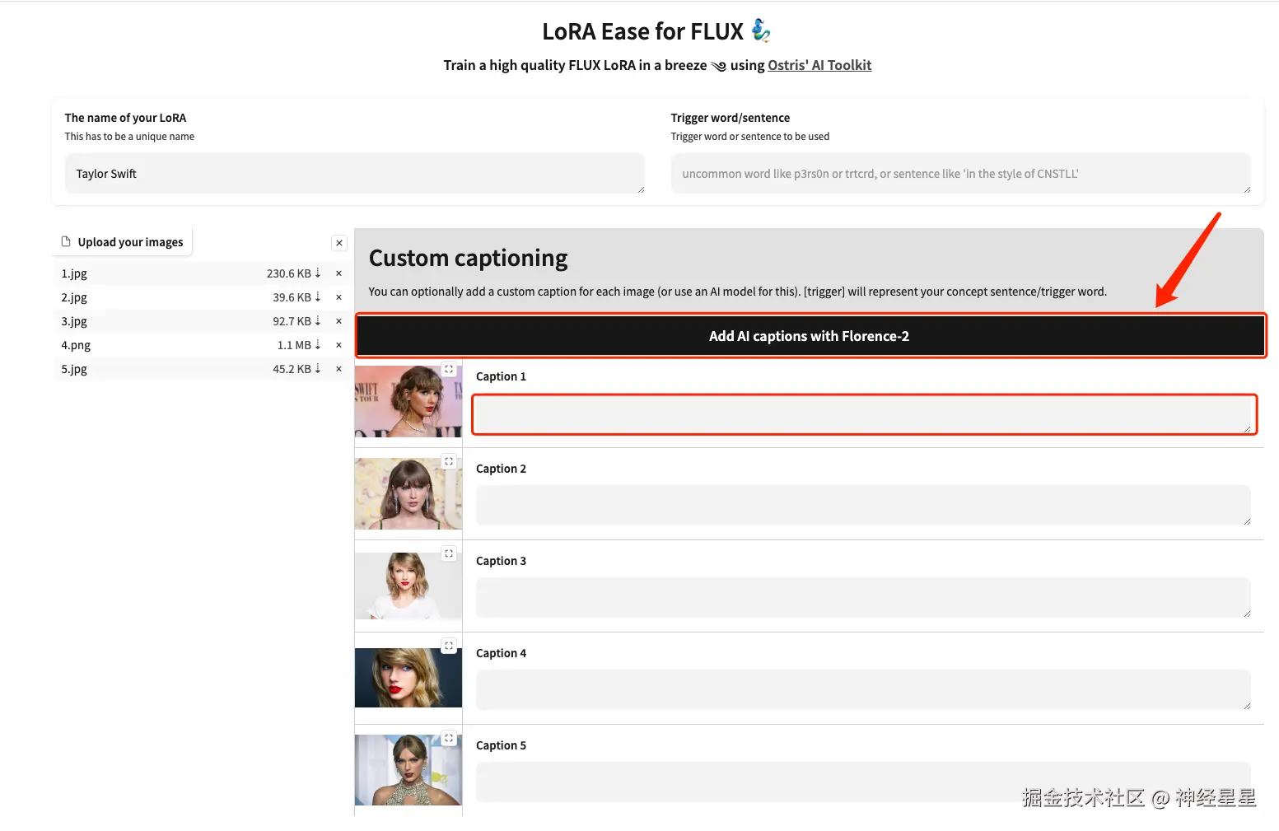Expand the Caption 4 image to fullscreen
The width and height of the screenshot is (1279, 831).
[449, 647]
